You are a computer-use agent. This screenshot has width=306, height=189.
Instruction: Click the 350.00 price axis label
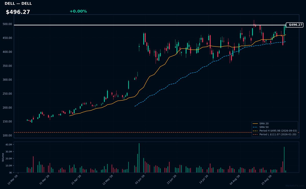pos(7,66)
